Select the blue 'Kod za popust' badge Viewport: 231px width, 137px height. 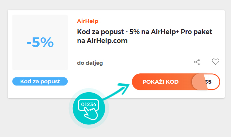click(x=40, y=81)
